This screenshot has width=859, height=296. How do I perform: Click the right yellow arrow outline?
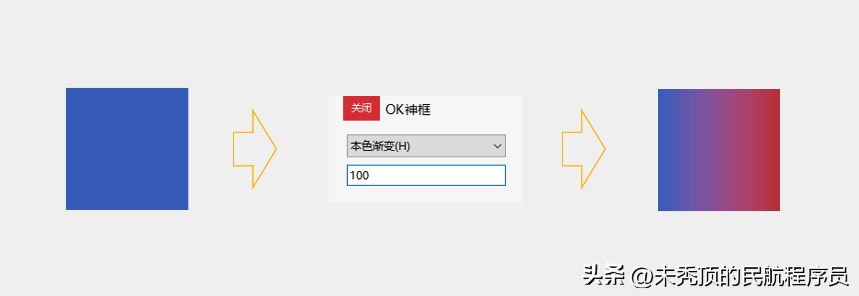584,149
